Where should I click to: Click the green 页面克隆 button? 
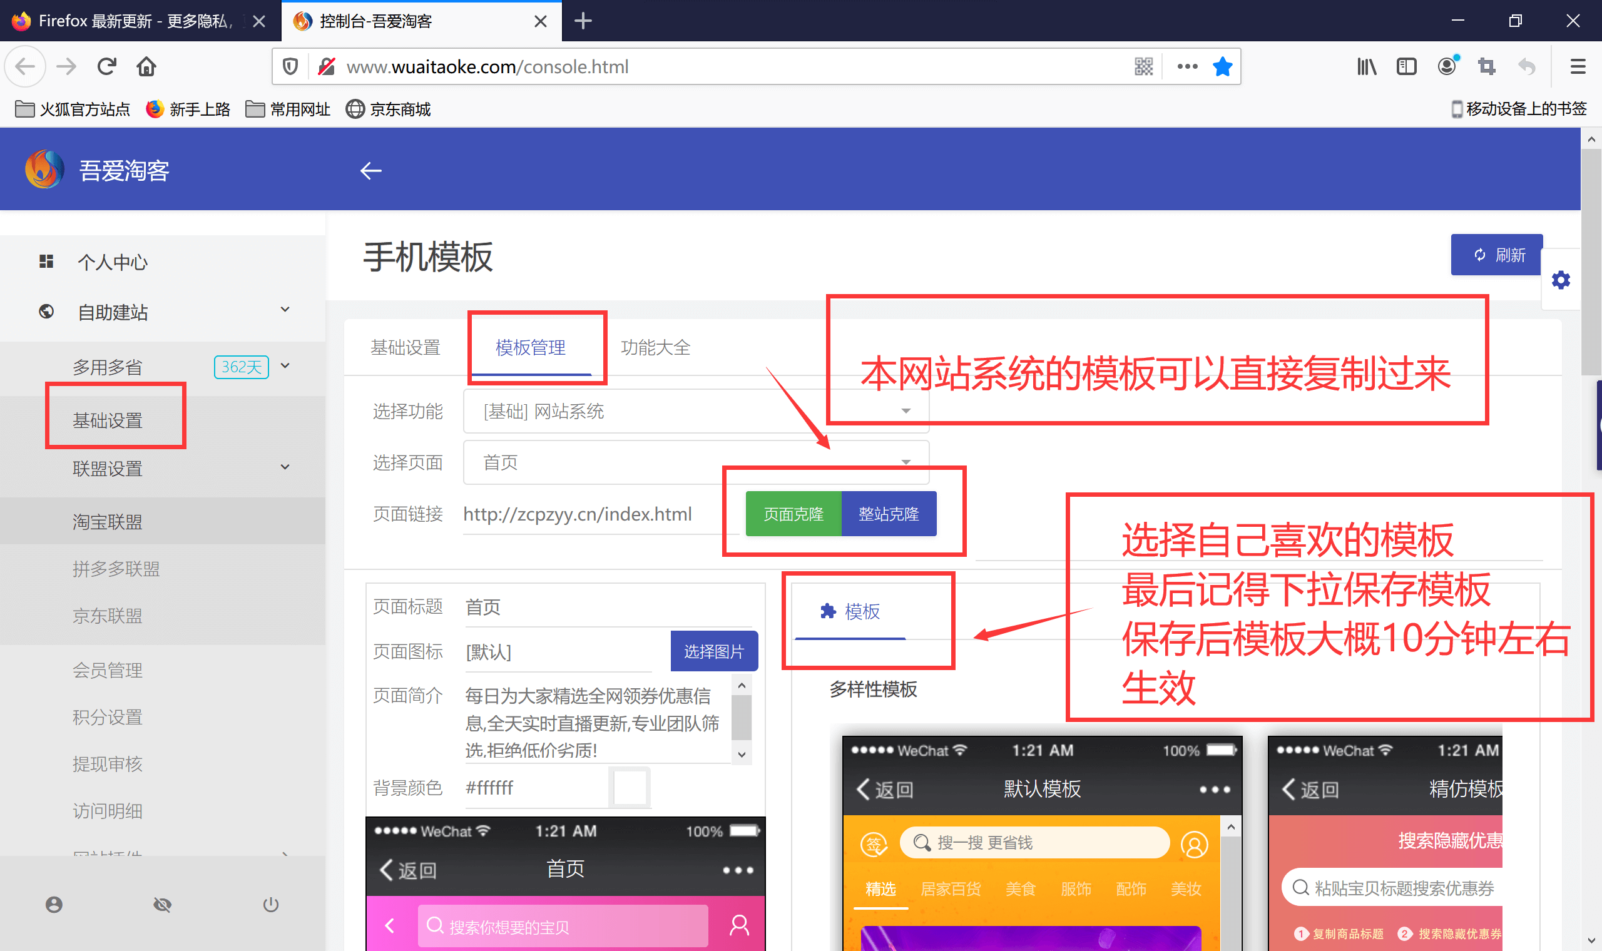pos(793,513)
